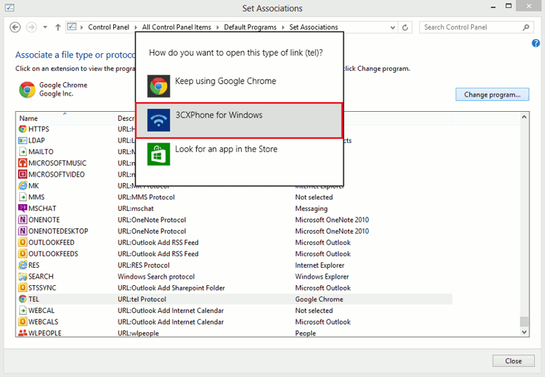Image resolution: width=545 pixels, height=377 pixels.
Task: Select the WEBCAL row
Action: [235, 311]
